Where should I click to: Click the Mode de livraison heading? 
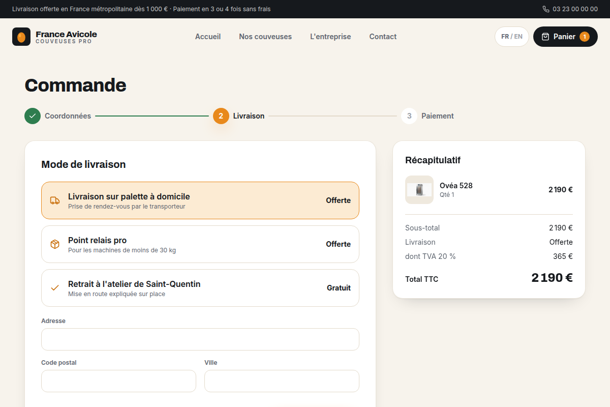(83, 164)
